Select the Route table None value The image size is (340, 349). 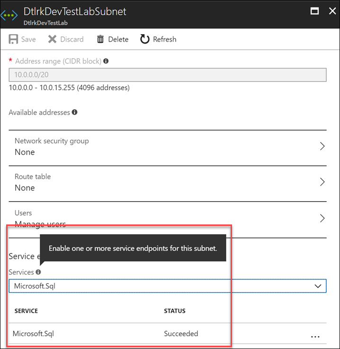pos(25,188)
